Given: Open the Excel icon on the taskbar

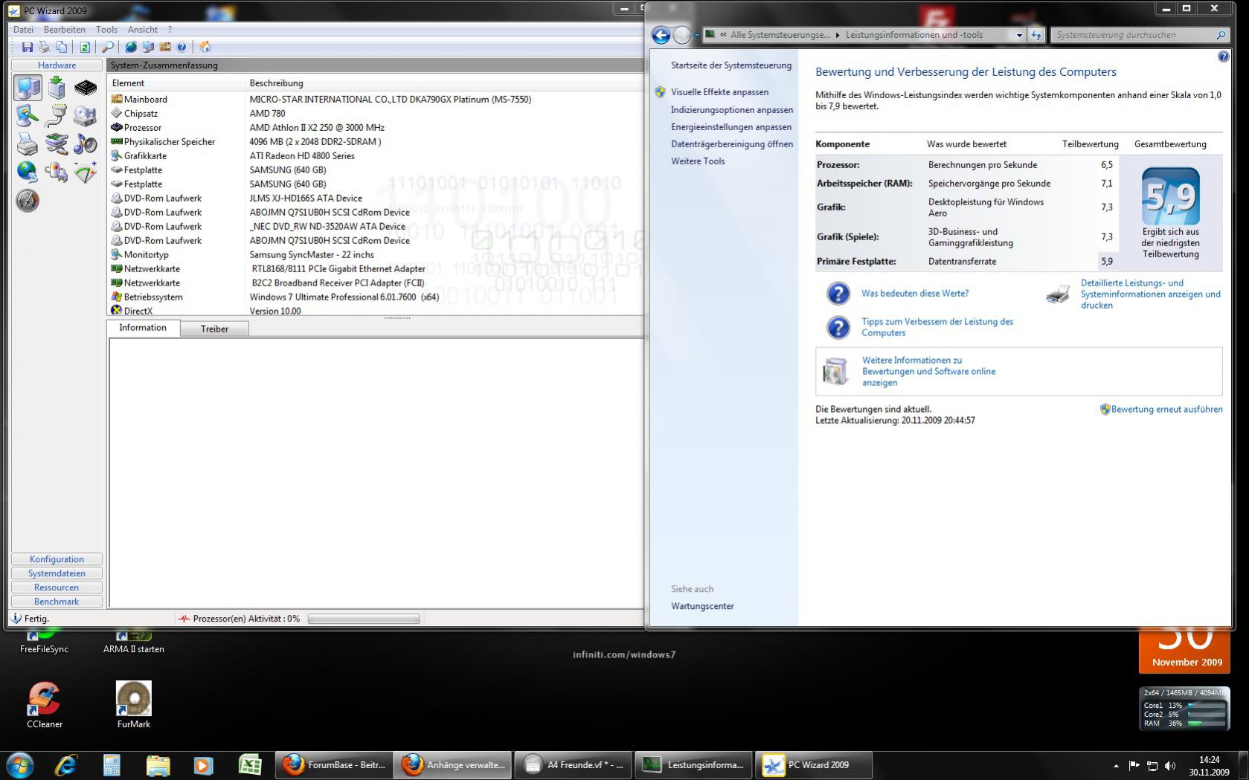Looking at the screenshot, I should click(x=249, y=764).
